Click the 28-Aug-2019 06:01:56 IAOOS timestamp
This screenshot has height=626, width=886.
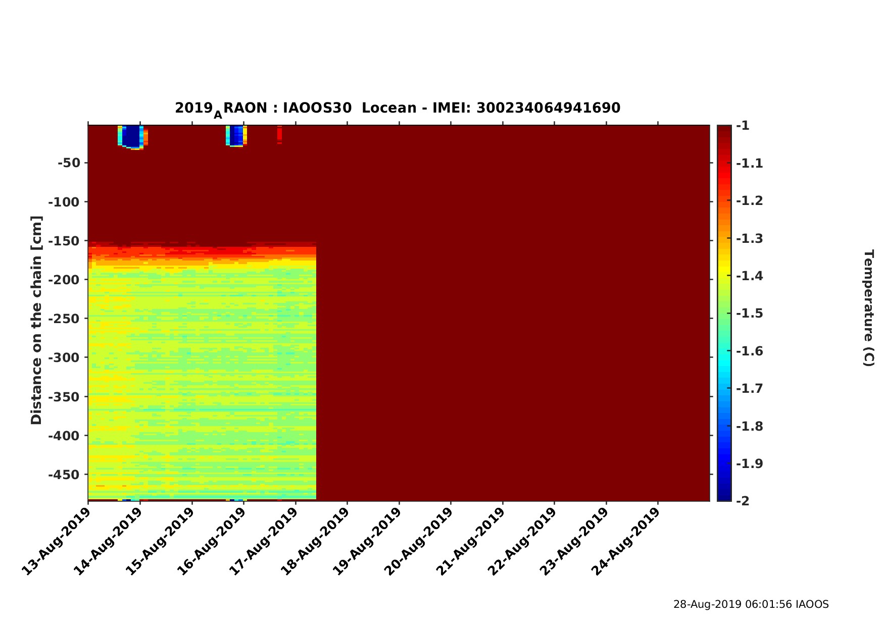pyautogui.click(x=751, y=604)
